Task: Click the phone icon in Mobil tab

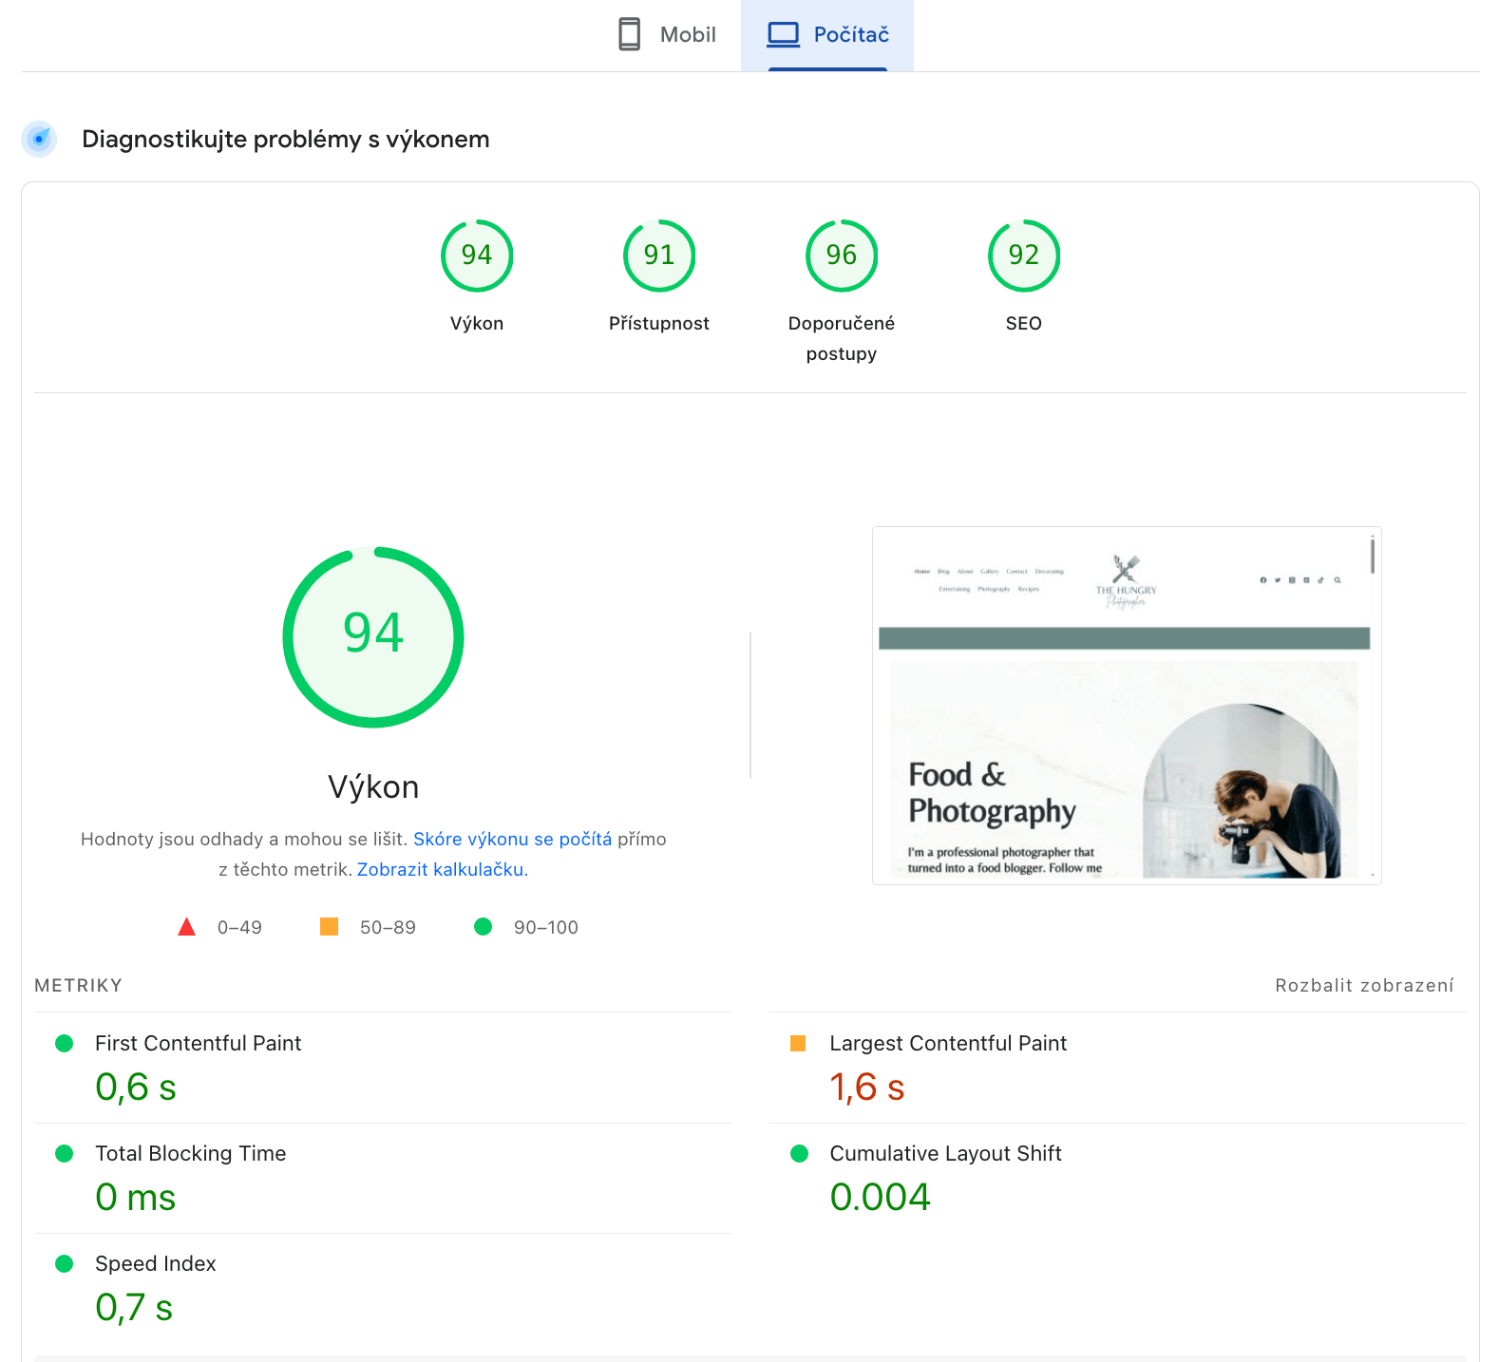Action: pyautogui.click(x=629, y=34)
